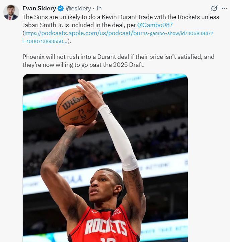The width and height of the screenshot is (230, 242).
Task: Open the 1h post timestamp
Action: (x=99, y=8)
